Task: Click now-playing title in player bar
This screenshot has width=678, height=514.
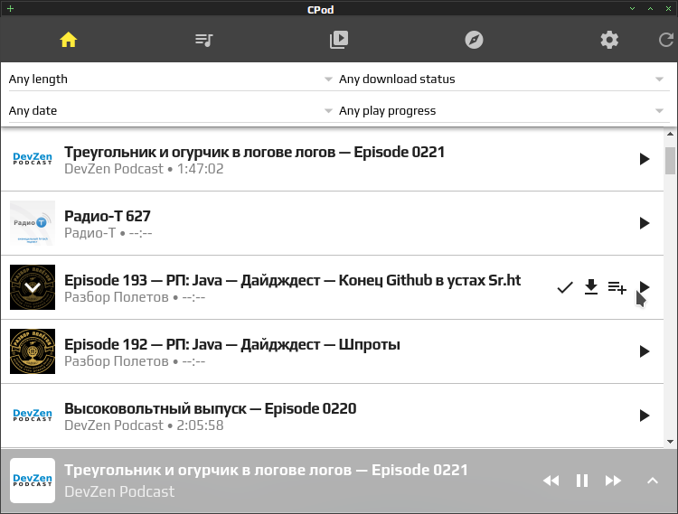Action: [x=266, y=470]
